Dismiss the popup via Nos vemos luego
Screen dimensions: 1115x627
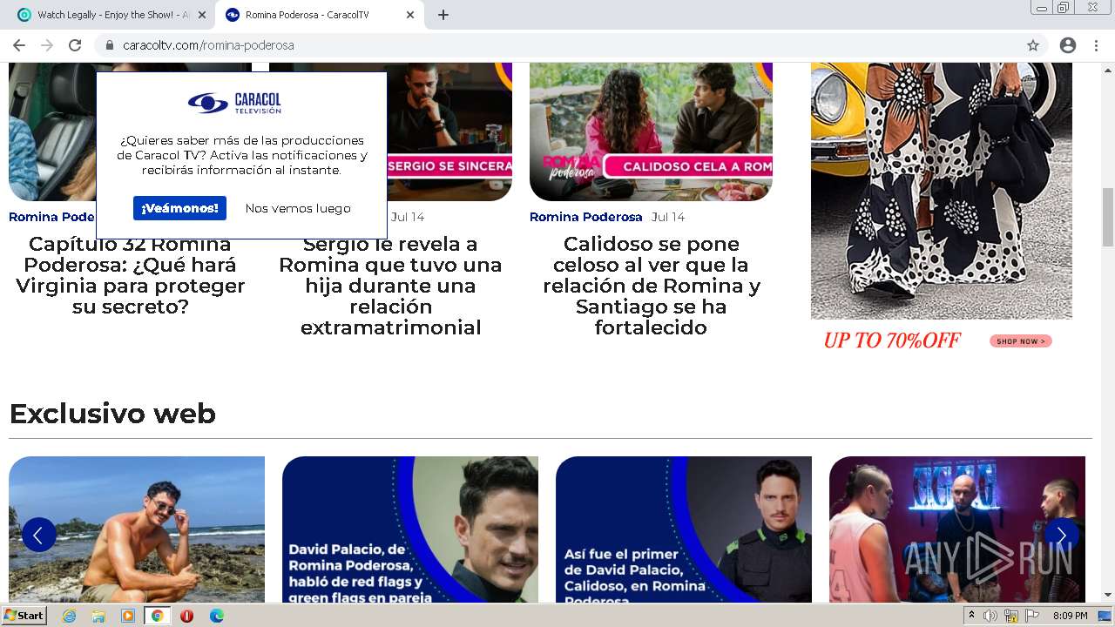click(x=298, y=208)
